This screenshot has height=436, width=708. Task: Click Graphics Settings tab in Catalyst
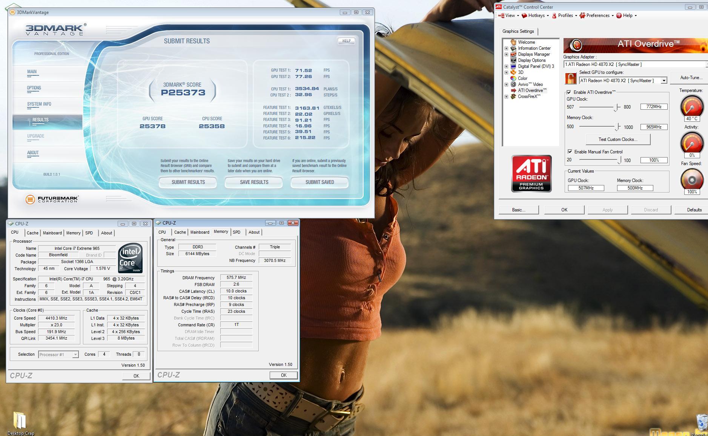point(518,31)
